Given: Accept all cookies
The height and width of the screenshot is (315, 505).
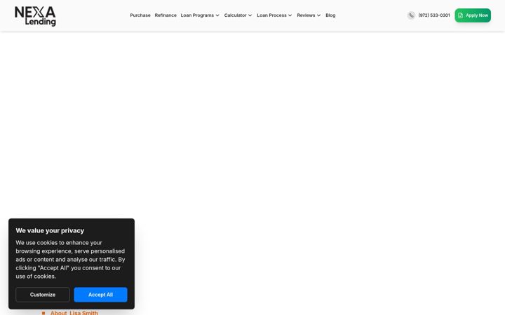Looking at the screenshot, I should tap(100, 295).
